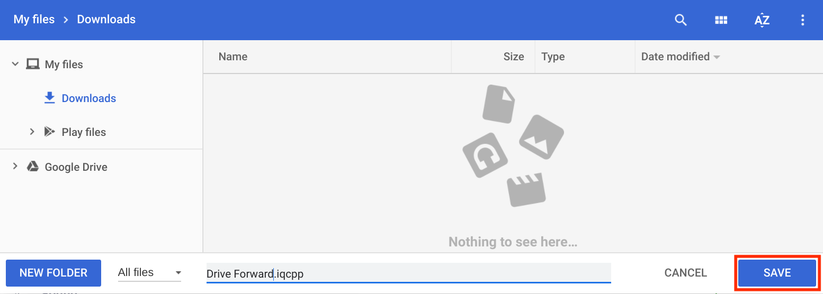823x294 pixels.
Task: Click the file name text field
Action: tap(408, 273)
